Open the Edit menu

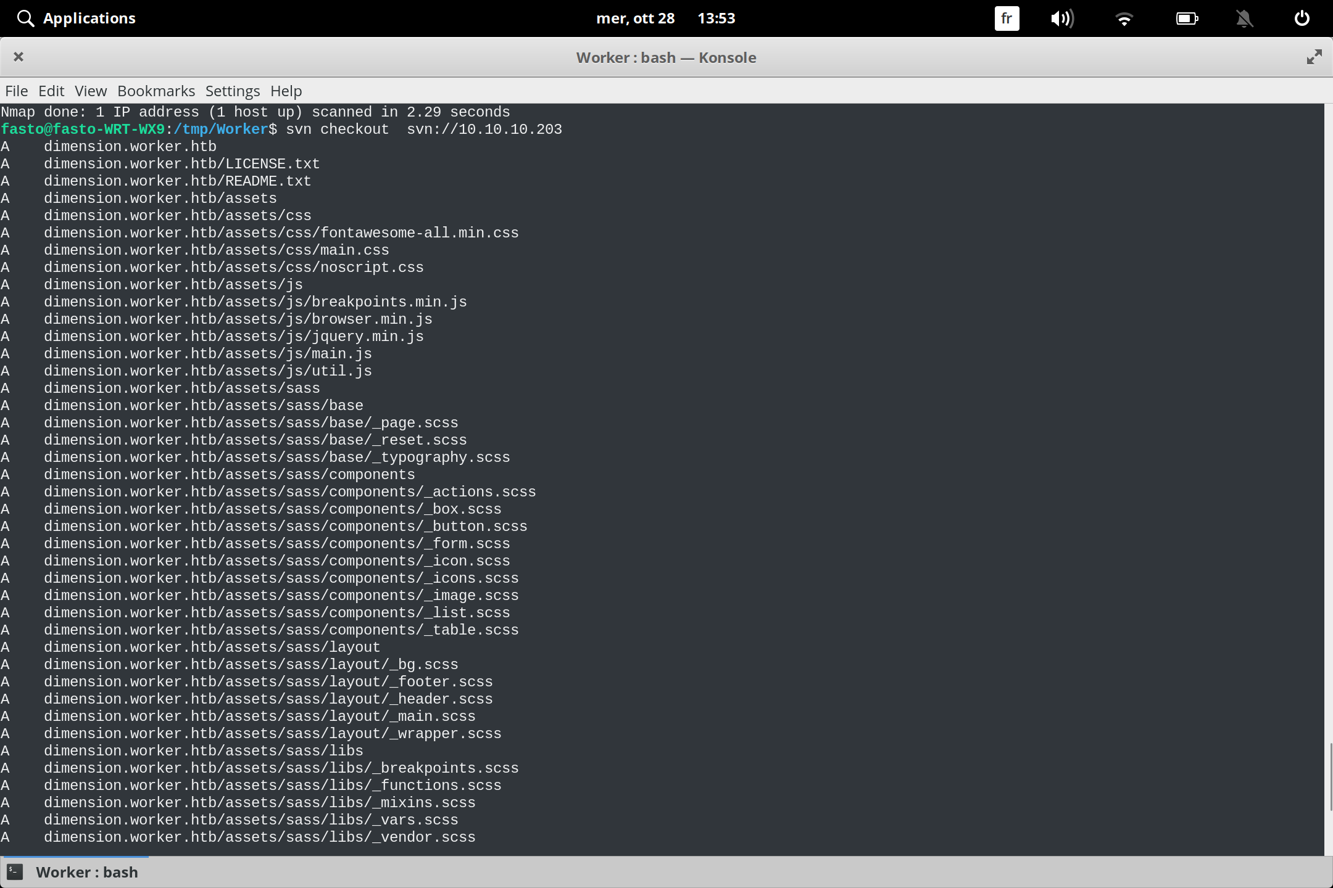click(51, 91)
